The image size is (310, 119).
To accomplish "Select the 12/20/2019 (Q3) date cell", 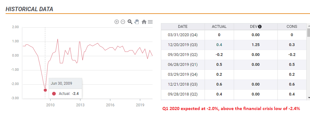I will [x=183, y=45].
